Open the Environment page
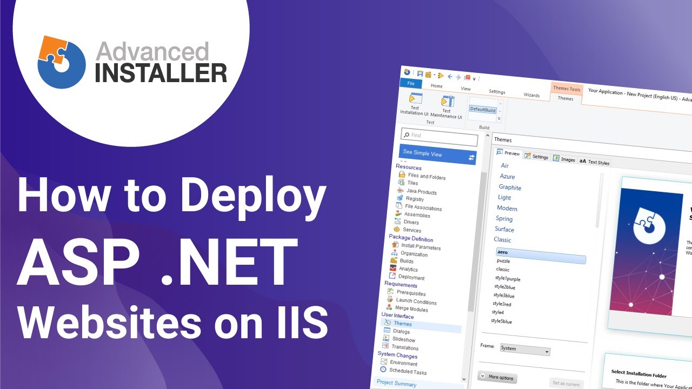The image size is (692, 389). [403, 363]
